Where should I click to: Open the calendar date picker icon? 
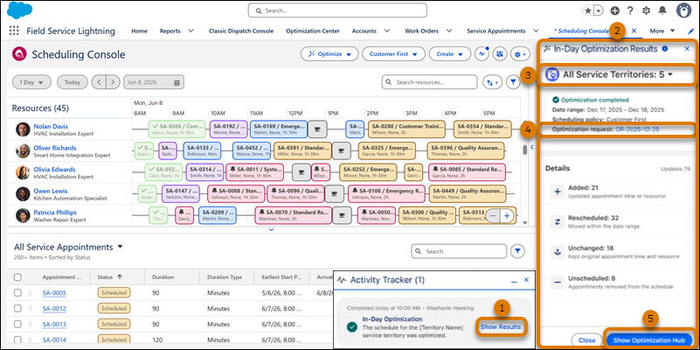(x=177, y=82)
